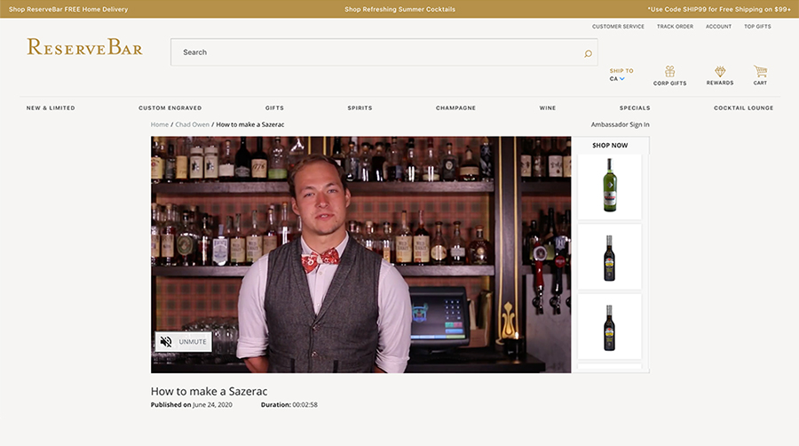This screenshot has width=799, height=446.
Task: Click the 'How to make a Sazerac' title
Action: (209, 392)
